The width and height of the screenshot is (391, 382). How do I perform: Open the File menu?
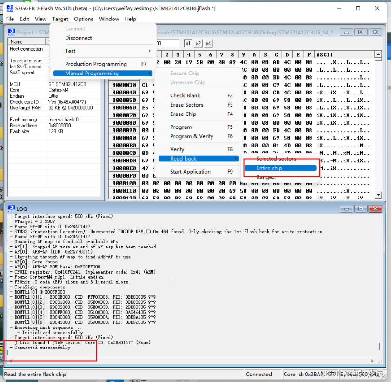point(10,19)
